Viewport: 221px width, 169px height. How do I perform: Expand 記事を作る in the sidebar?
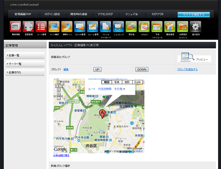click(x=25, y=72)
